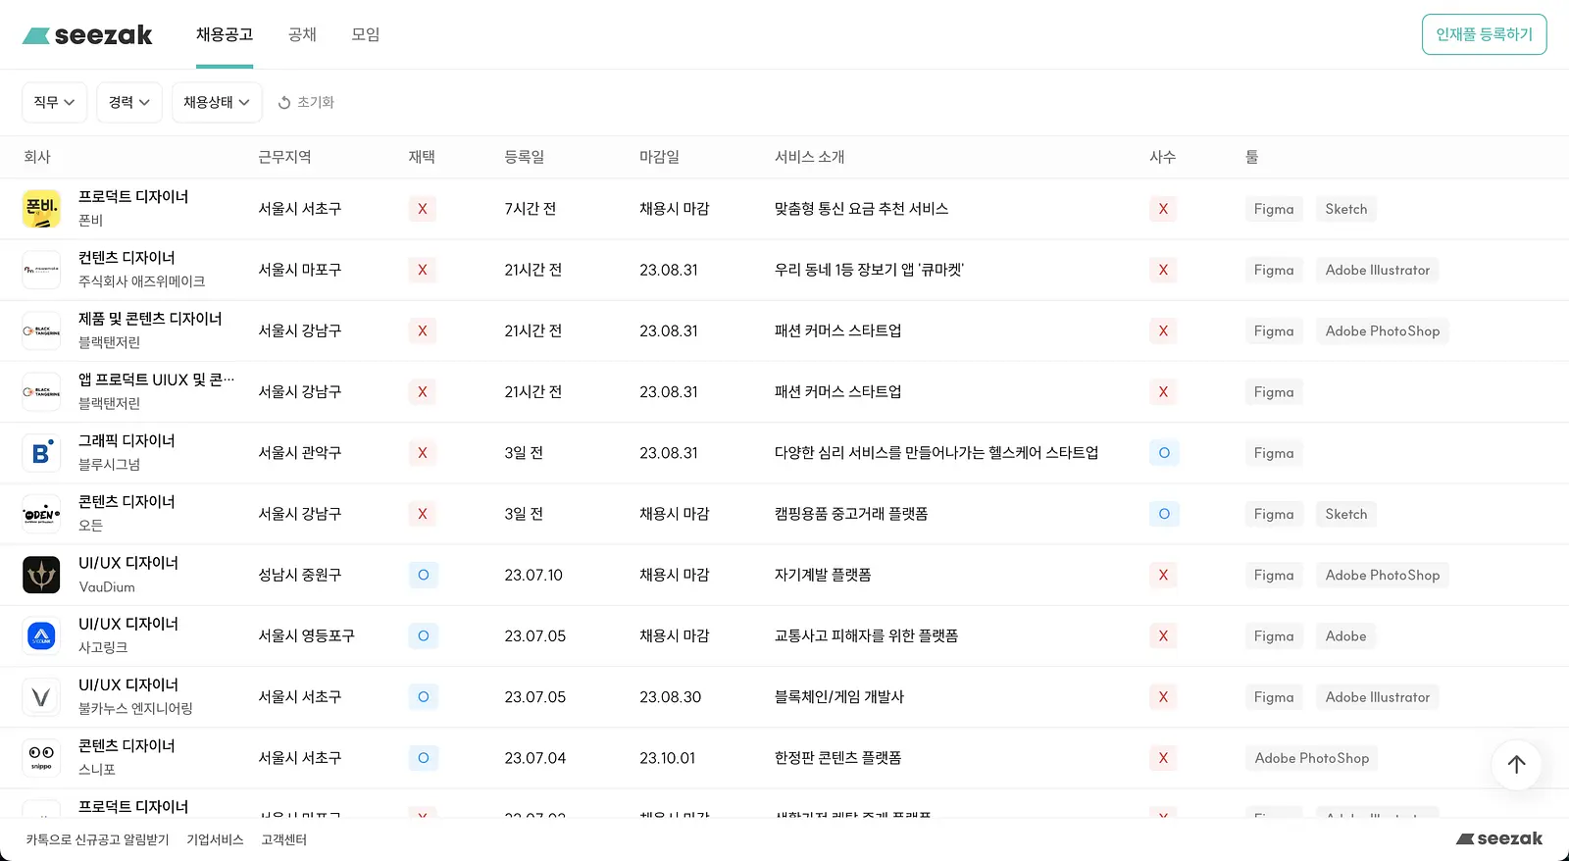1569x861 pixels.
Task: Click the seezak logo in the header
Action: point(87,35)
